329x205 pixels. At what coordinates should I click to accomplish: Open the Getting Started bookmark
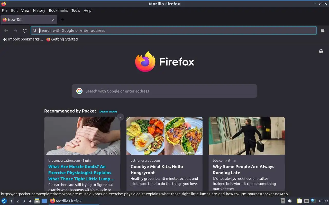(62, 39)
